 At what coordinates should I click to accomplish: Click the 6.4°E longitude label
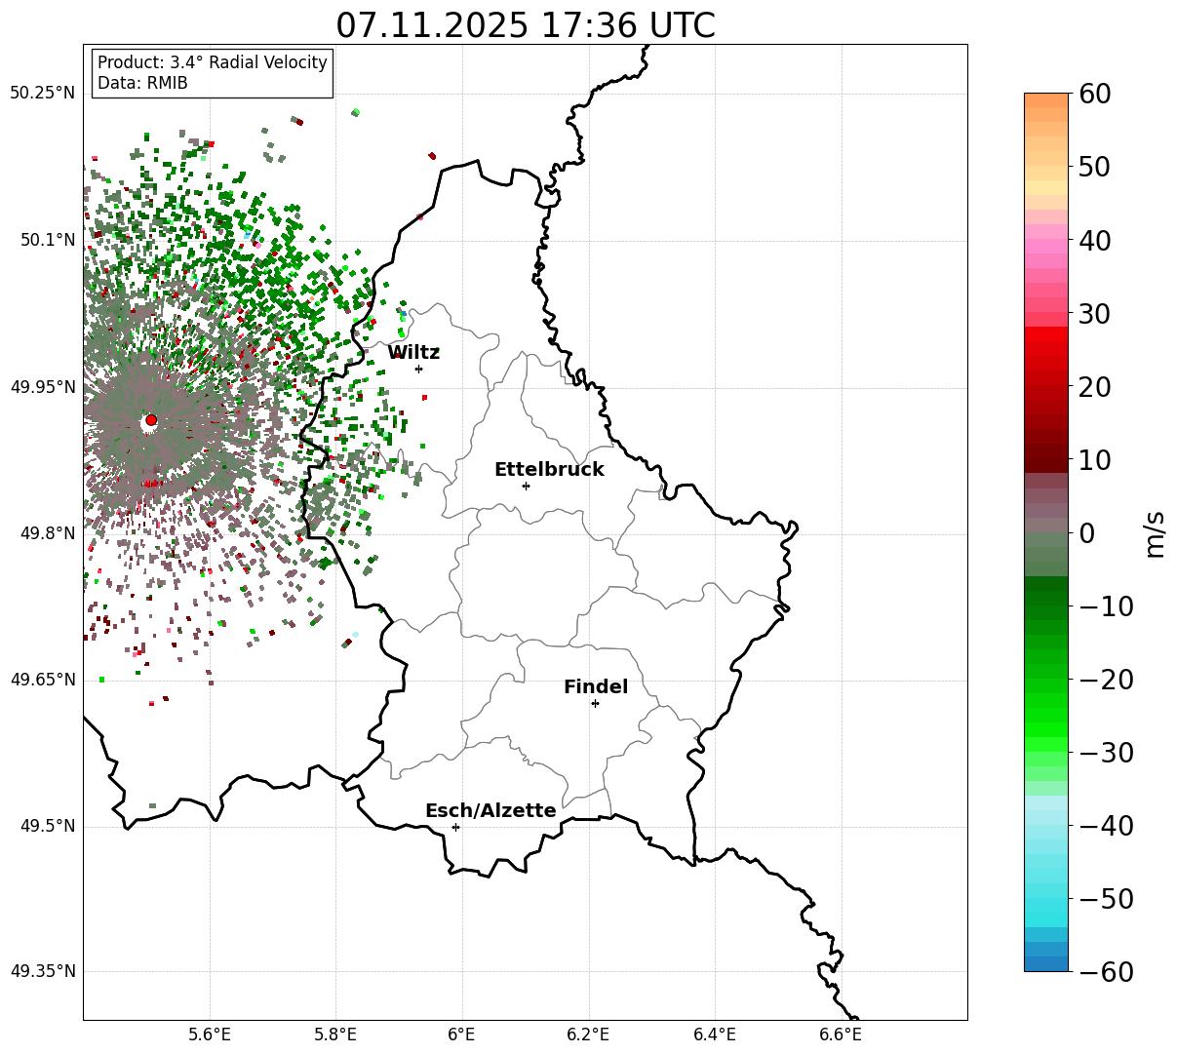tap(715, 1034)
